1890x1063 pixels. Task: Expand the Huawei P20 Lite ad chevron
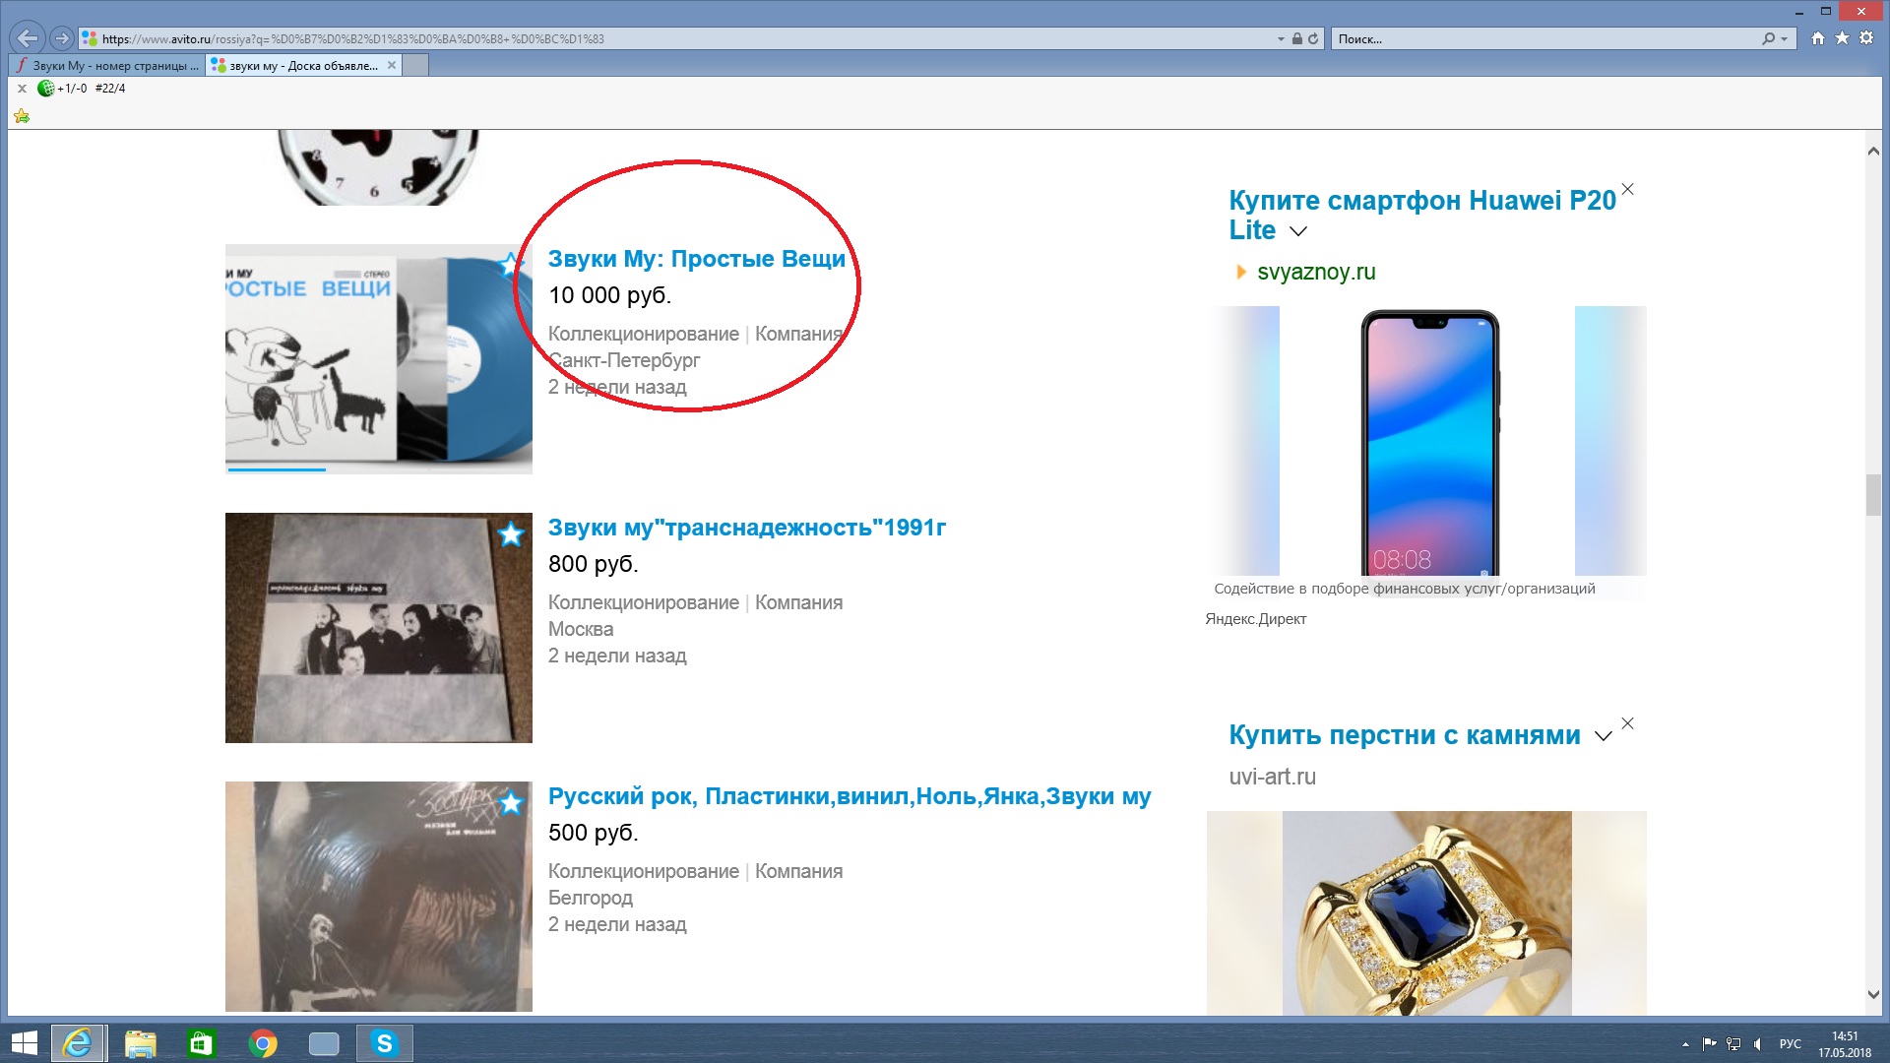coord(1298,231)
